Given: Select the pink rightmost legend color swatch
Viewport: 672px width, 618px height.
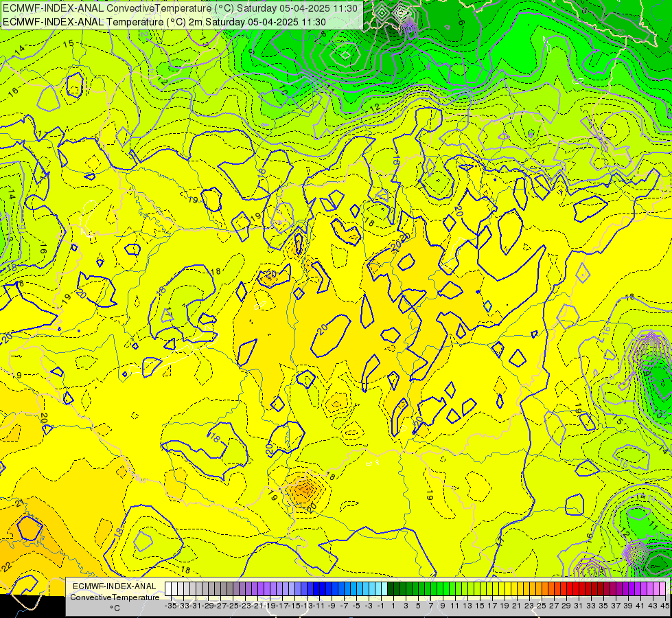Looking at the screenshot, I should click(x=662, y=589).
